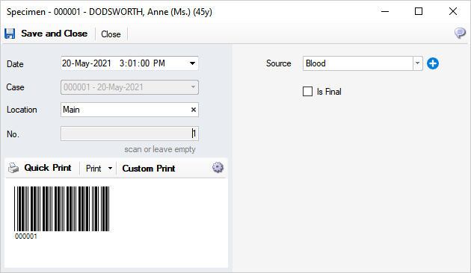Choose Save and Close in toolbar
Screen dimensions: 471x273
point(54,34)
